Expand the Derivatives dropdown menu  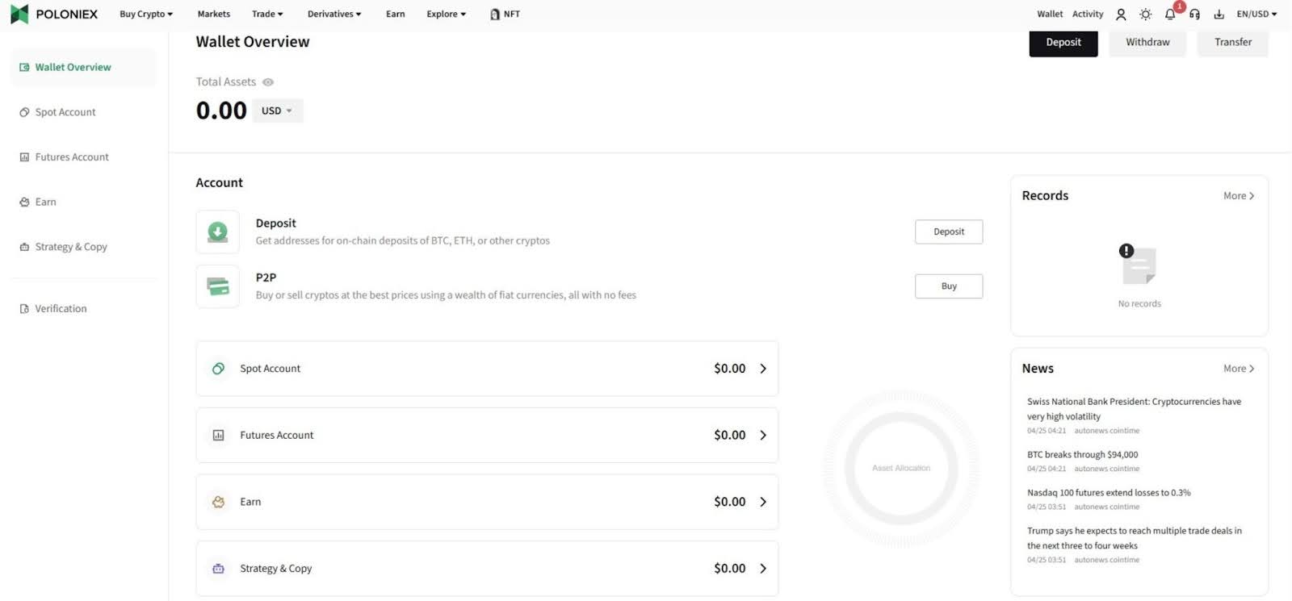pyautogui.click(x=334, y=15)
